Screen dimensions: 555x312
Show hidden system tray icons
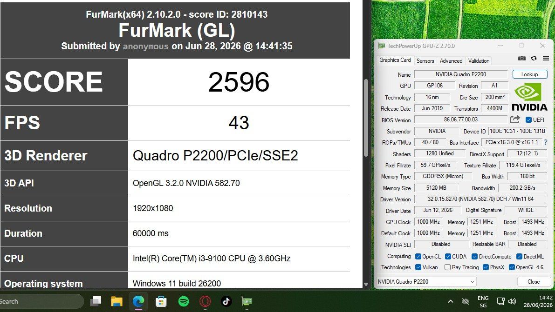[450, 301]
